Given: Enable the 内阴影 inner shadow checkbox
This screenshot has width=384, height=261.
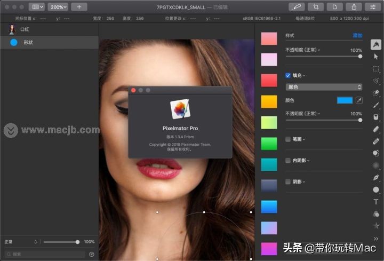Looking at the screenshot, I should (x=288, y=161).
